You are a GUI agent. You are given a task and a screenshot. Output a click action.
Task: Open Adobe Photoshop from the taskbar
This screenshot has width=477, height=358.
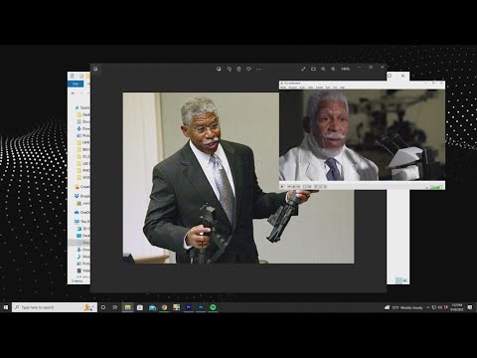[x=201, y=307]
